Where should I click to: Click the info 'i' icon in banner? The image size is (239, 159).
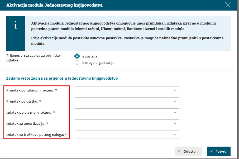point(16,25)
